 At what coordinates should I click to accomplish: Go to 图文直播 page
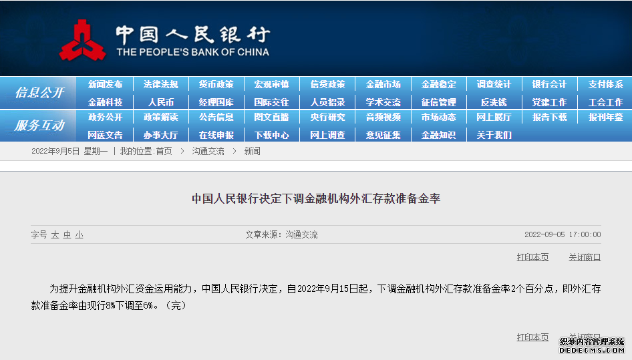point(272,117)
